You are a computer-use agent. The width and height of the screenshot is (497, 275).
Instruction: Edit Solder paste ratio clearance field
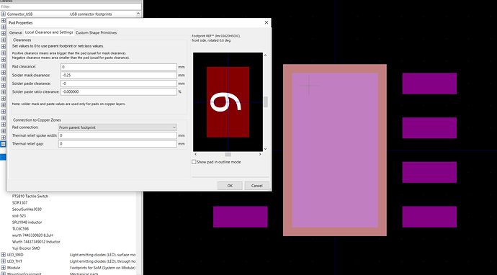tap(119, 92)
